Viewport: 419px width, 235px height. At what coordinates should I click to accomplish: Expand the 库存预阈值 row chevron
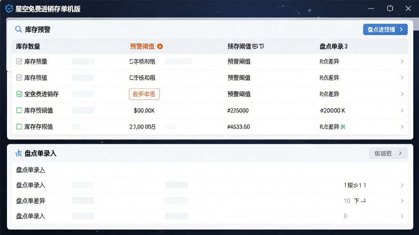pos(402,110)
